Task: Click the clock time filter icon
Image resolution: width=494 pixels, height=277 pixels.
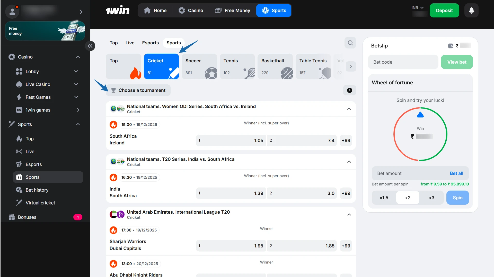Action: coord(349,90)
